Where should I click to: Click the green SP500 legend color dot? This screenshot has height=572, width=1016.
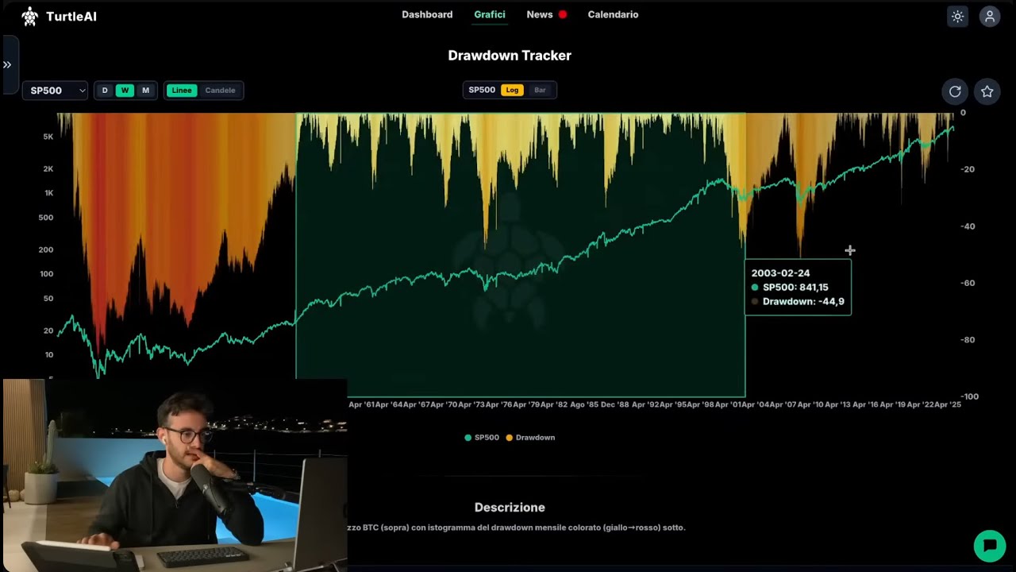coord(468,438)
